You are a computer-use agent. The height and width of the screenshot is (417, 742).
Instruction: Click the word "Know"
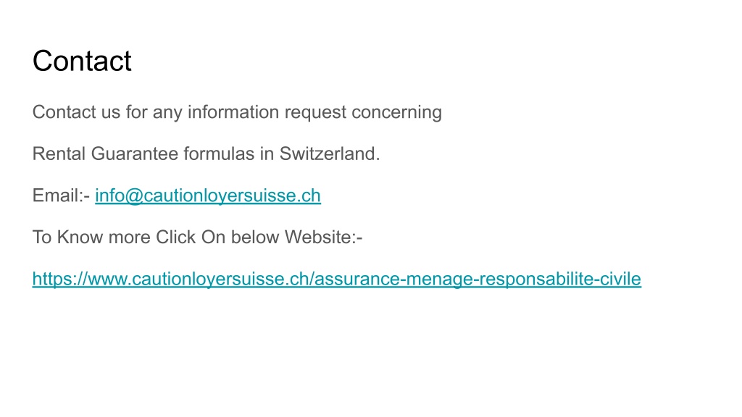[x=80, y=237]
